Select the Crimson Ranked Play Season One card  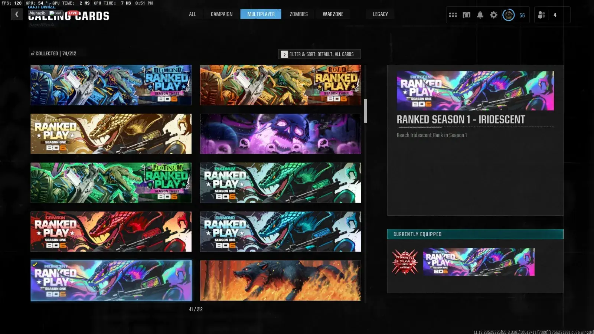click(x=111, y=232)
